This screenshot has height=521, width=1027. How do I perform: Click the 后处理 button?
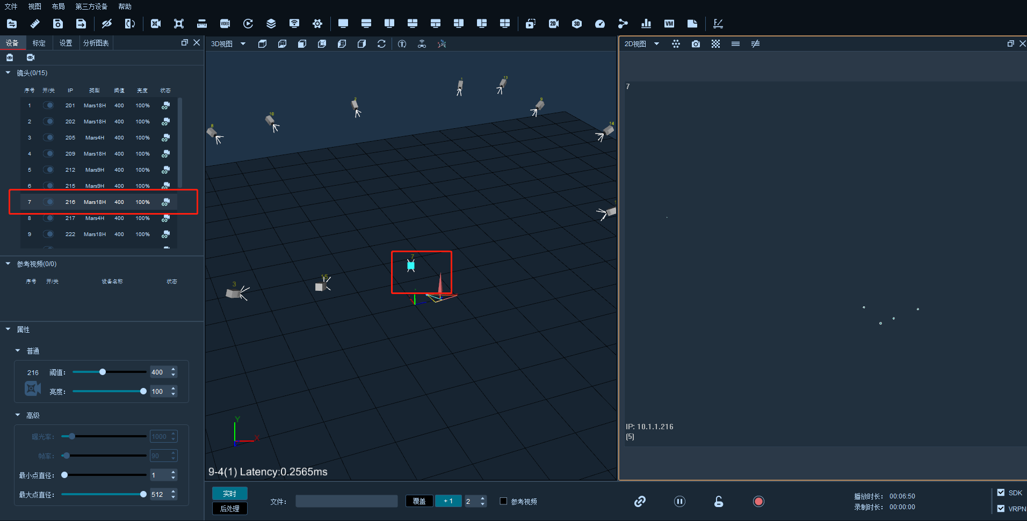pyautogui.click(x=230, y=509)
